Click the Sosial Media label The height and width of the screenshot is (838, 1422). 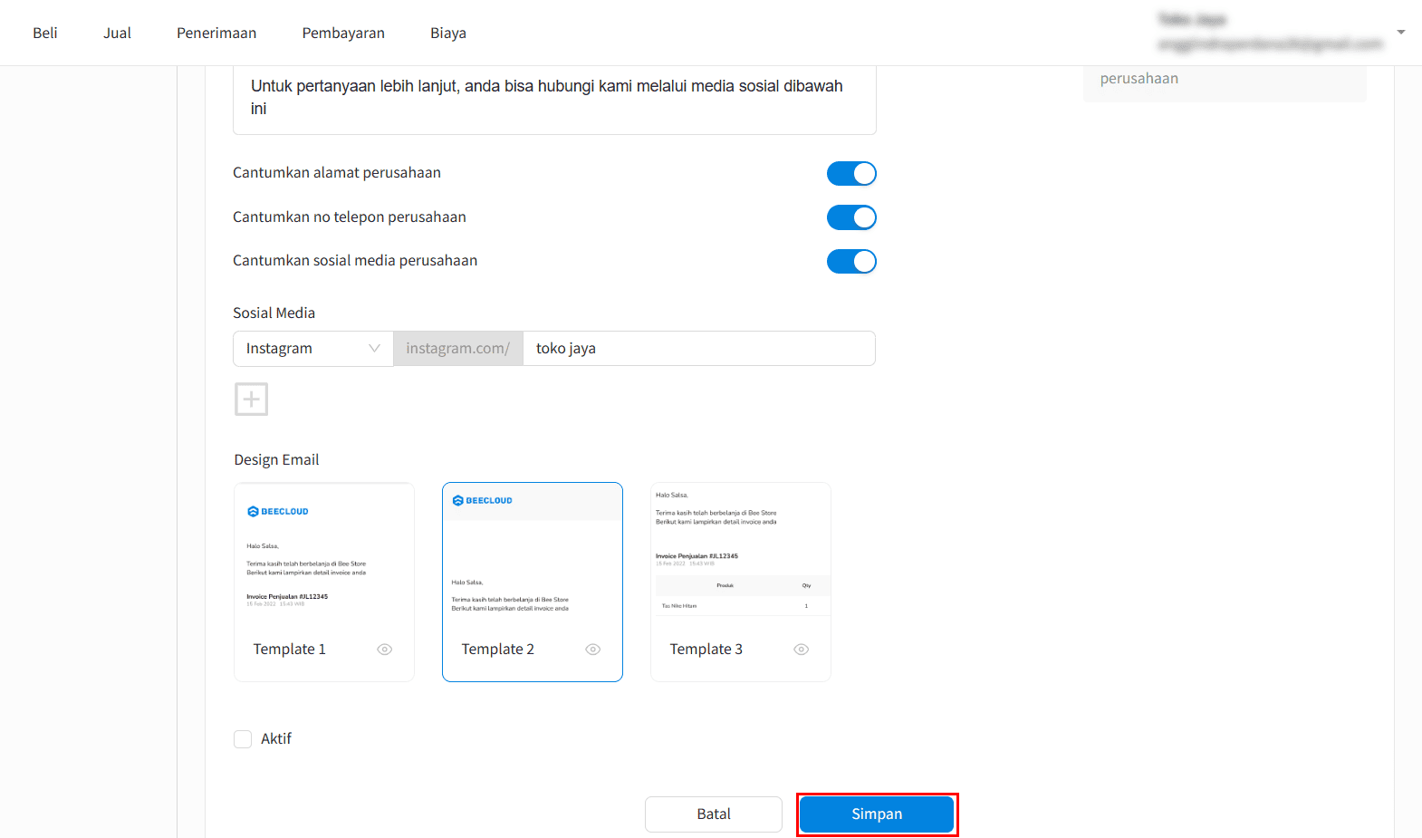click(x=274, y=313)
